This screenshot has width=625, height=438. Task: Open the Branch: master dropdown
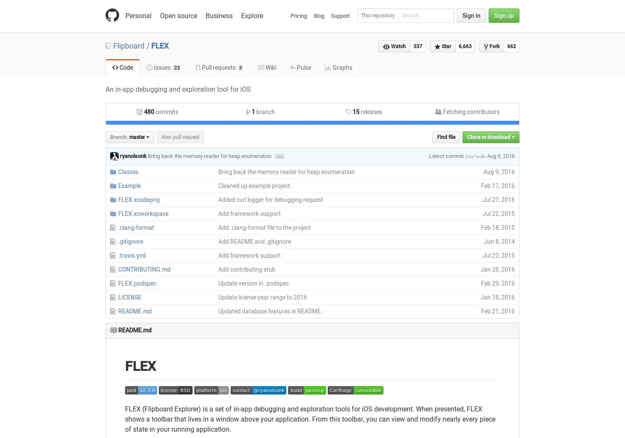(130, 137)
